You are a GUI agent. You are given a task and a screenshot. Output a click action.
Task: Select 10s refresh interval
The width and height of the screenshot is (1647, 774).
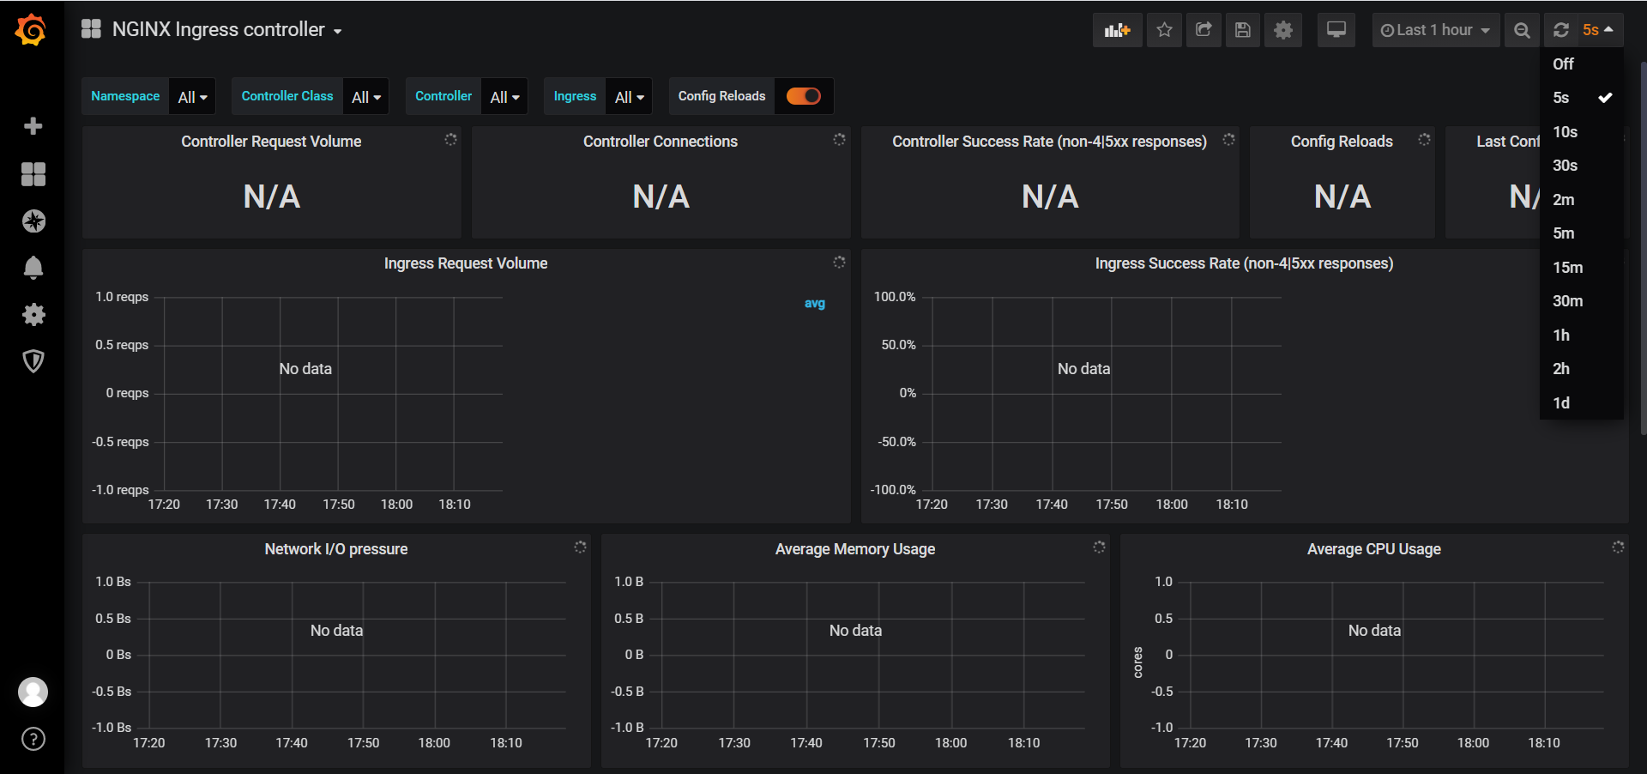click(x=1582, y=132)
